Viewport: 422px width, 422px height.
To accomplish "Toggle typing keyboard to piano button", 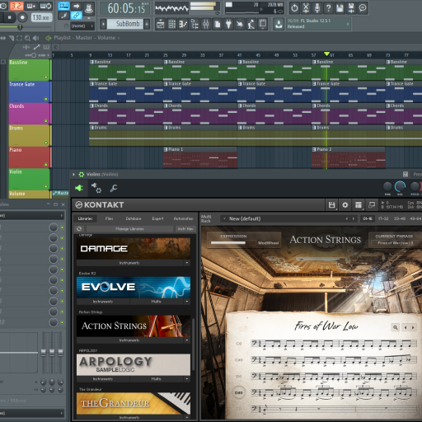I will [x=63, y=6].
